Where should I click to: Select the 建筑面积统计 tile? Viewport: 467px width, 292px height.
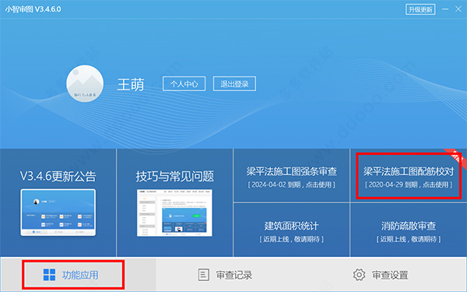pos(292,230)
